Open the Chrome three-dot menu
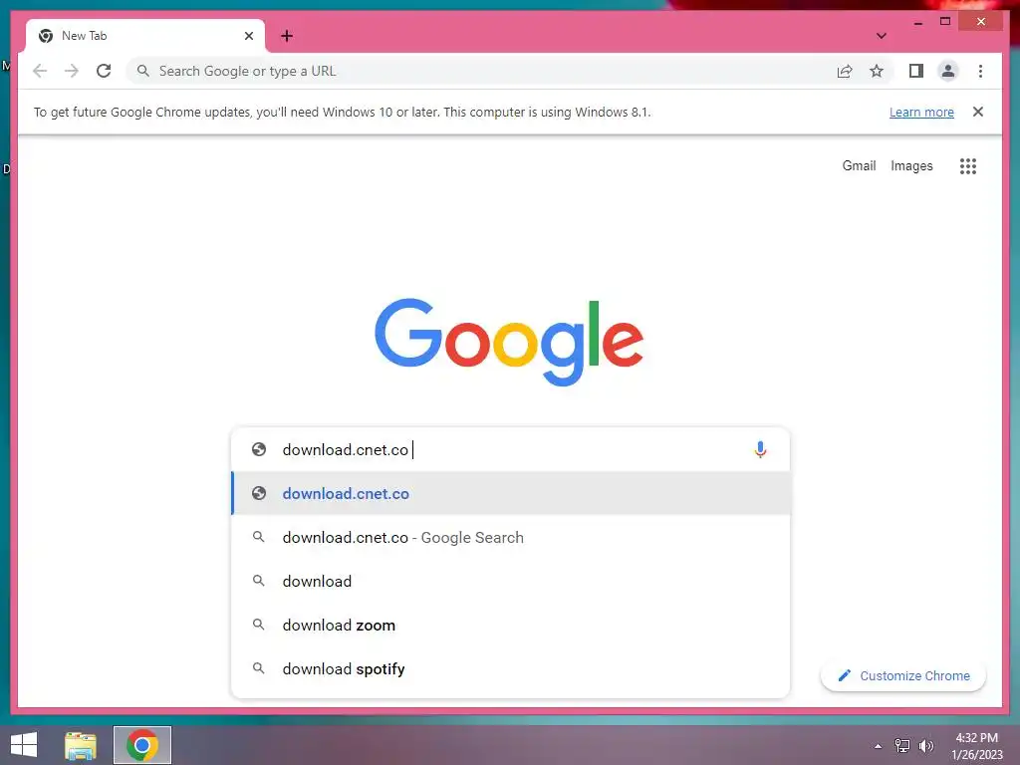1020x765 pixels. point(980,71)
